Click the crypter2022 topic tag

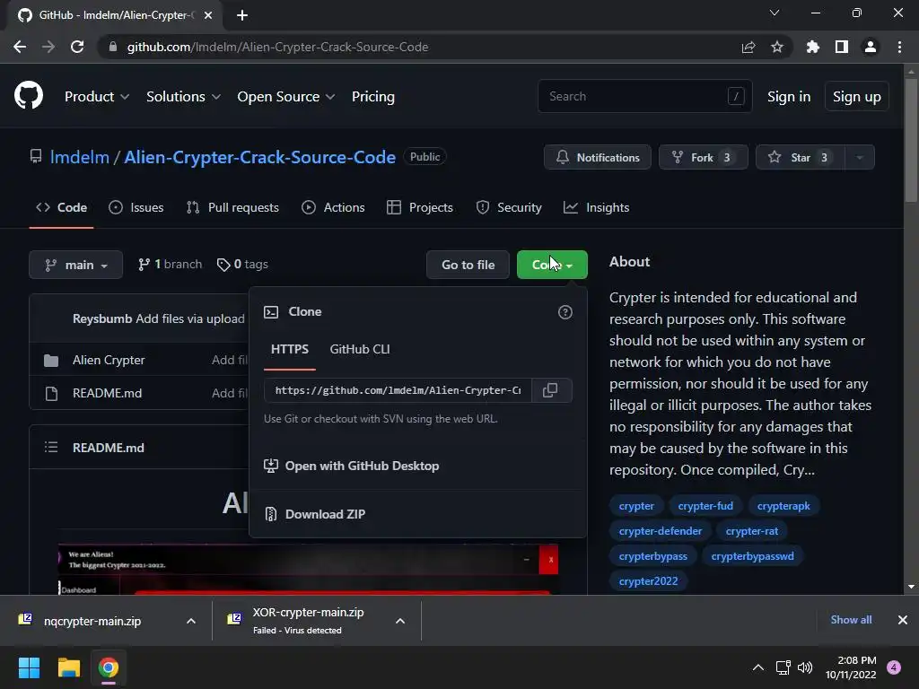tap(648, 581)
